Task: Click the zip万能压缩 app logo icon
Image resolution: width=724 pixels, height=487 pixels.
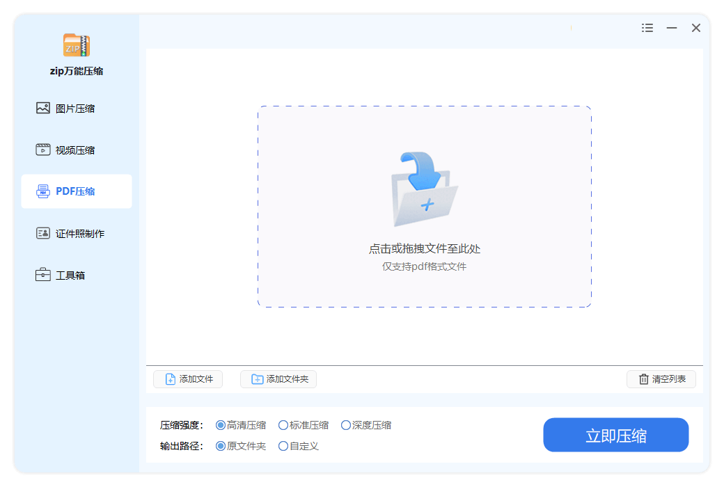Action: (x=76, y=45)
